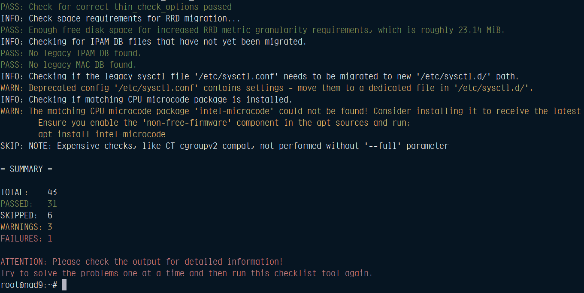Click the 'Checking for IPAM DB files' info line

coord(154,42)
